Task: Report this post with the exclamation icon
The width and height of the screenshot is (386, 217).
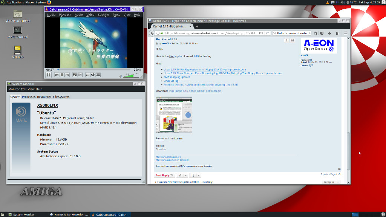Action: coord(286,41)
